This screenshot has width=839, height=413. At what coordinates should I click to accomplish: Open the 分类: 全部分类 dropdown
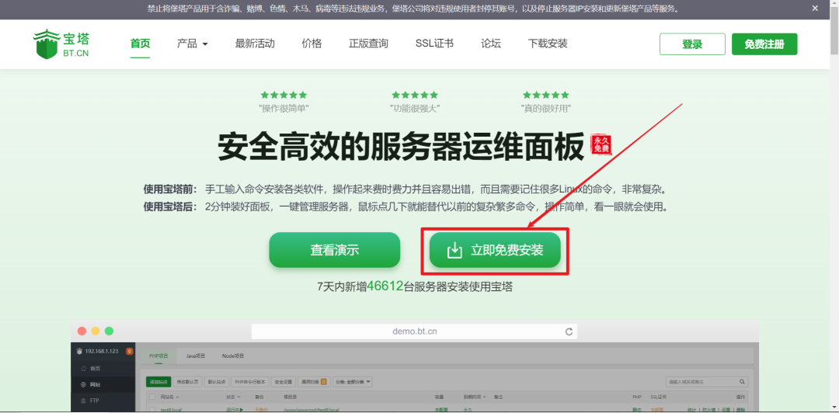tap(353, 382)
